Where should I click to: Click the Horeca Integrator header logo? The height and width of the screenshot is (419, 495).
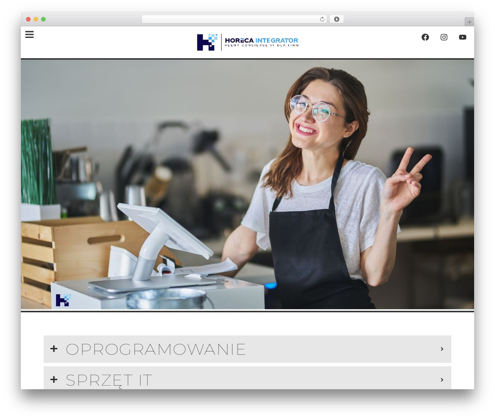coord(247,42)
